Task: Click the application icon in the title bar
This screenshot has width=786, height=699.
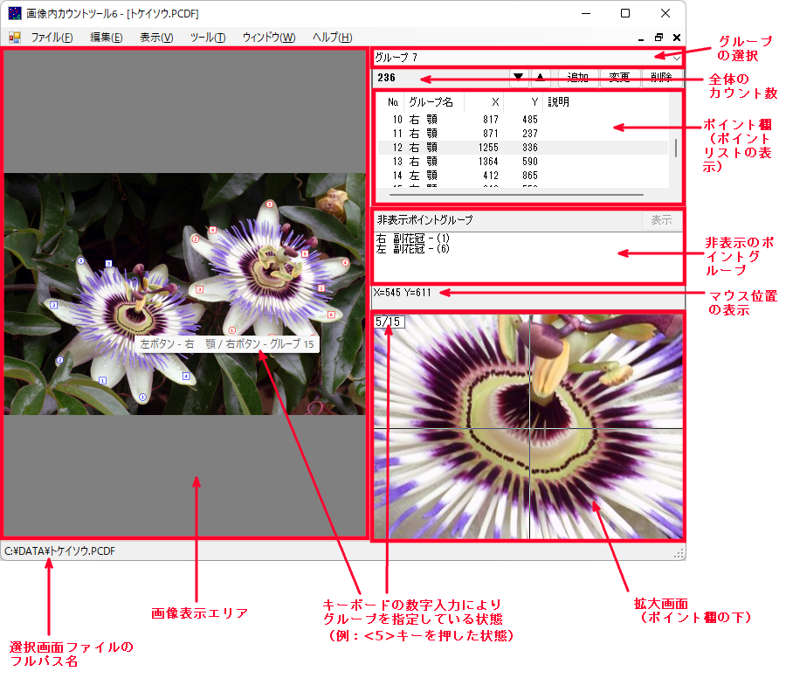Action: [x=15, y=13]
